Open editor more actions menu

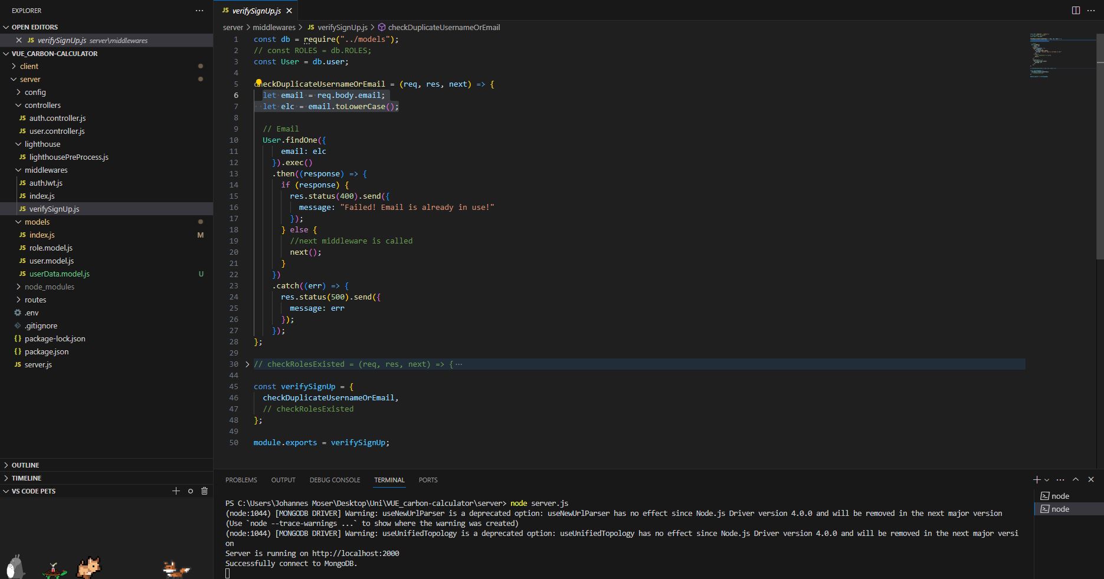[1090, 11]
